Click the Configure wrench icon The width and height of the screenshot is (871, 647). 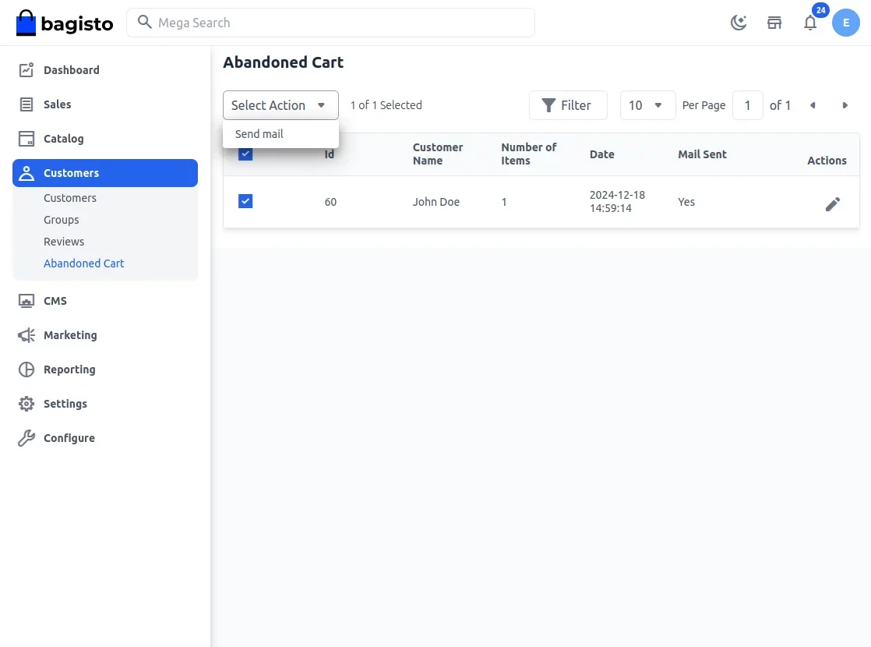click(x=26, y=438)
